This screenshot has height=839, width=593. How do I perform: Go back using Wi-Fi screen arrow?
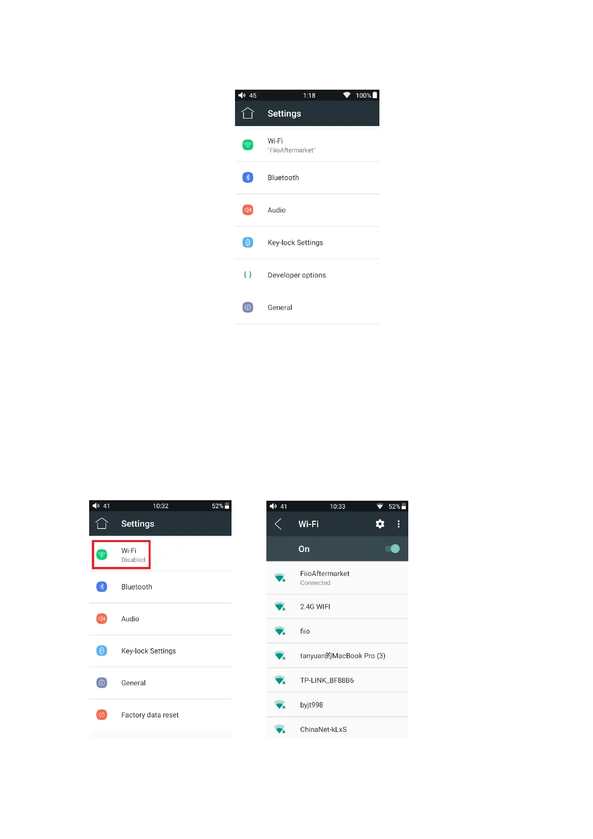278,524
